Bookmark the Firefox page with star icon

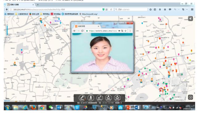pos(151,10)
